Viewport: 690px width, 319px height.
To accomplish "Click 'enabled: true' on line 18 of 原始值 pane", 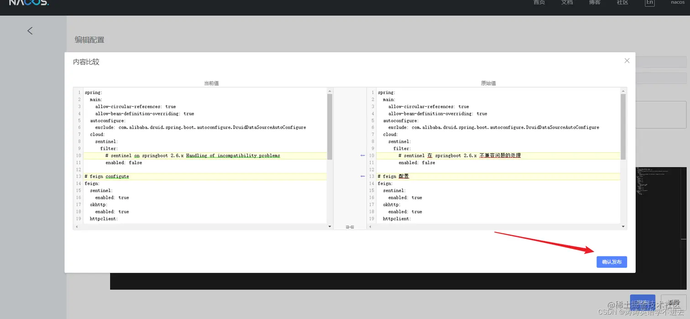I will coord(405,212).
